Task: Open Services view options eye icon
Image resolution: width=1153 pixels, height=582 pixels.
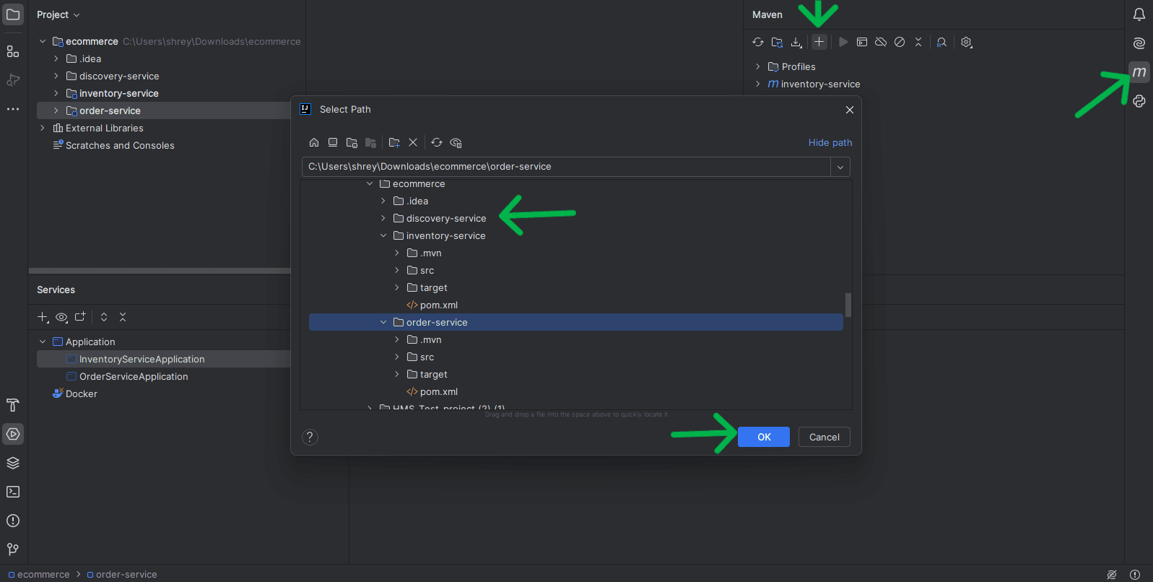Action: [x=61, y=317]
